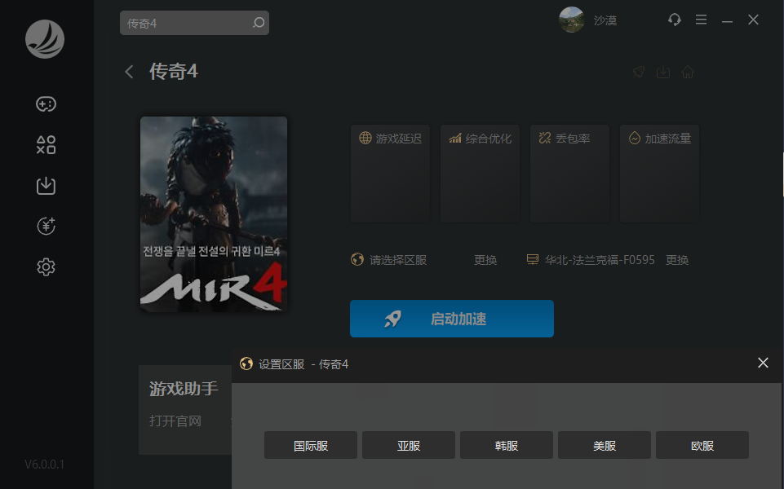
Task: Open settings via the sidebar gear icon
Action: 46,267
